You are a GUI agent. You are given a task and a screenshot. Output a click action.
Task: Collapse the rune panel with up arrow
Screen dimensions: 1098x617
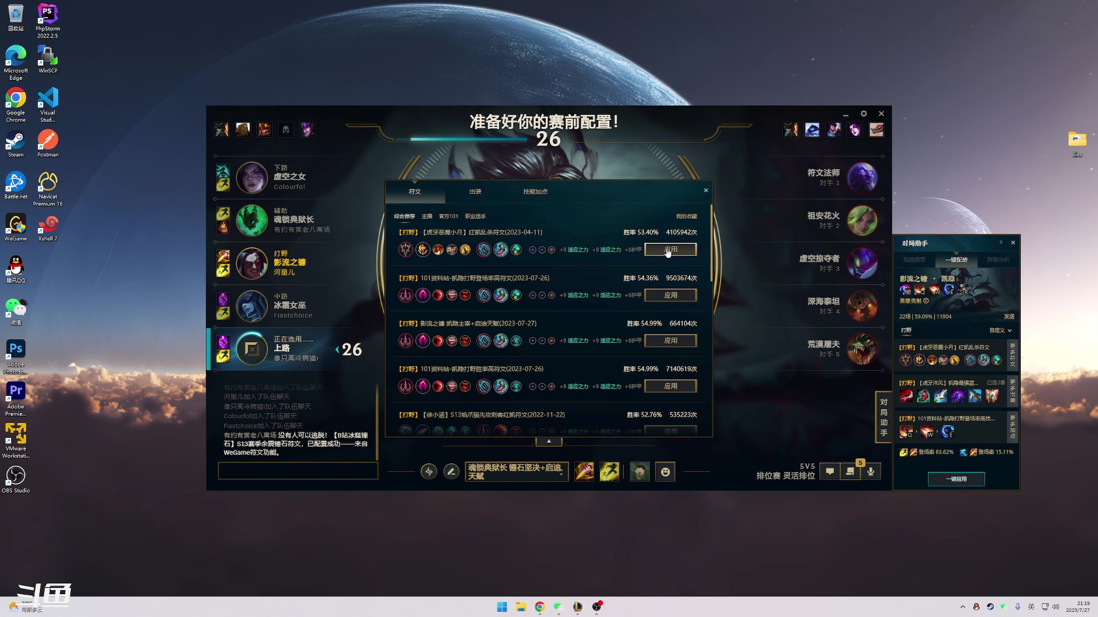pyautogui.click(x=549, y=442)
